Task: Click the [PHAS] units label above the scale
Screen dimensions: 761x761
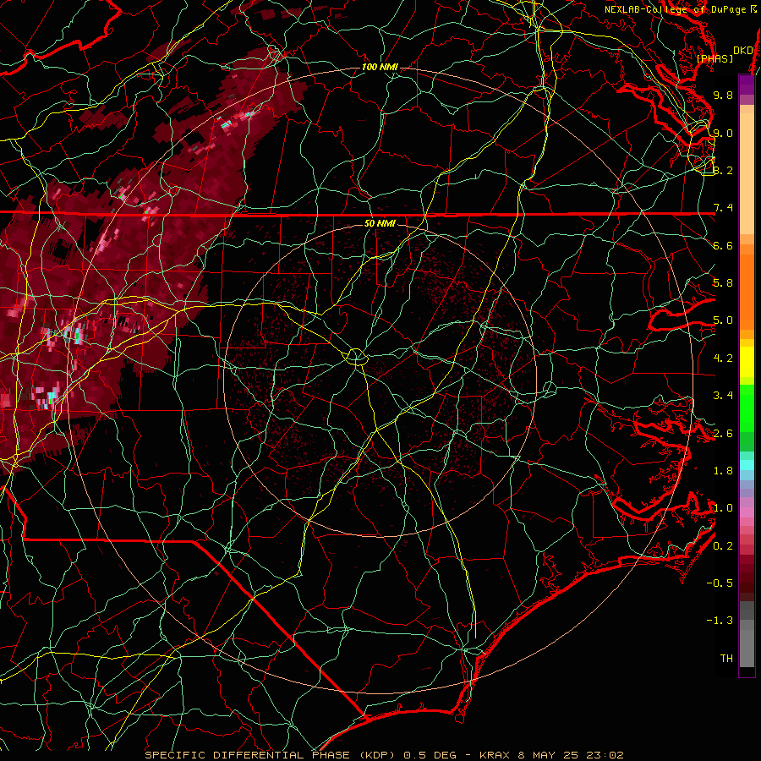Action: click(x=714, y=58)
